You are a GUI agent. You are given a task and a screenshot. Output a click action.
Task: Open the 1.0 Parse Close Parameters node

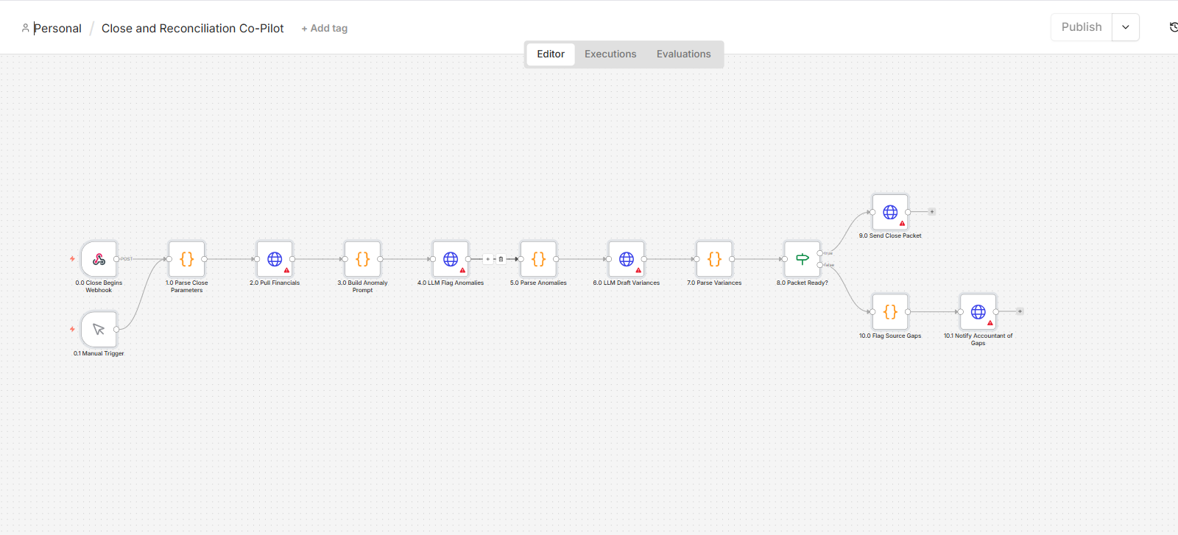(x=187, y=259)
